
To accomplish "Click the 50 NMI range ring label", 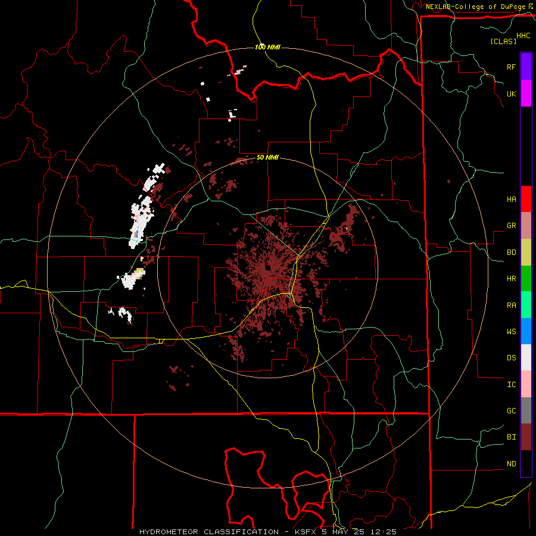I will click(267, 158).
